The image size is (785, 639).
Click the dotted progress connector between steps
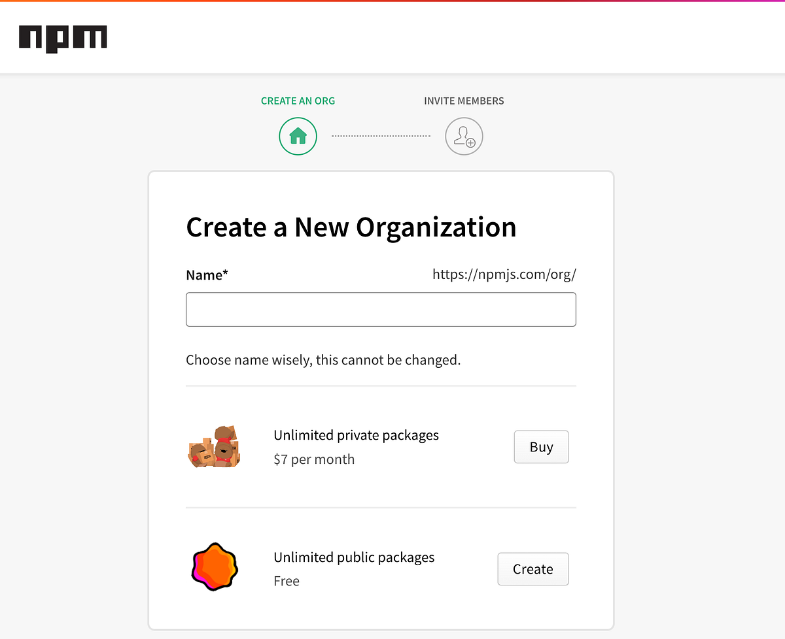[381, 135]
